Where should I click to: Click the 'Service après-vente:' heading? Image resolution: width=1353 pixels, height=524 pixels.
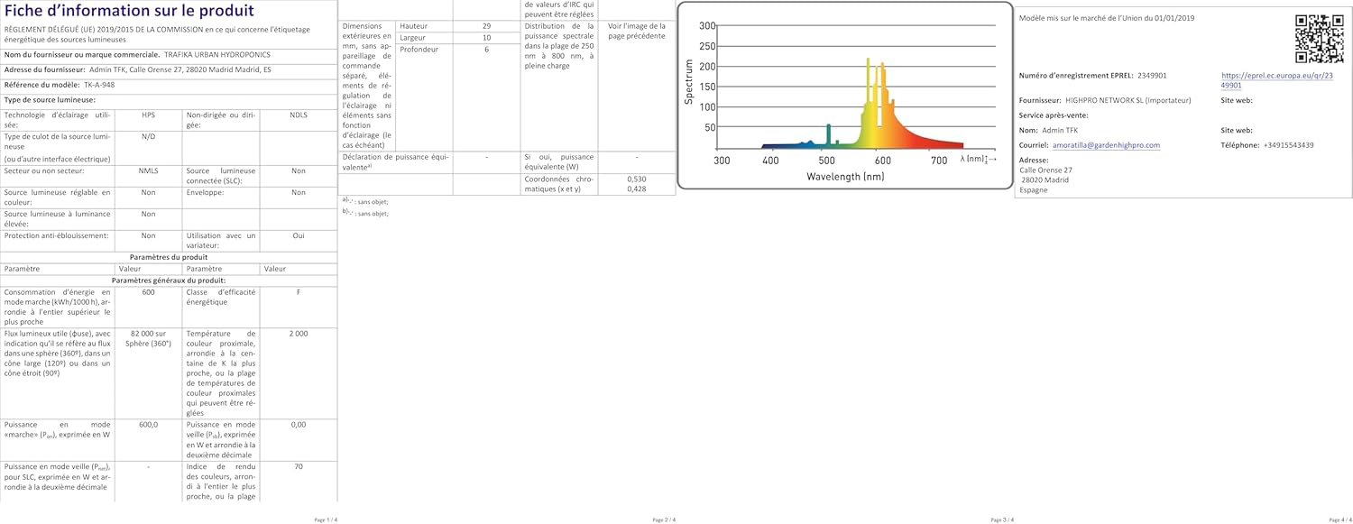click(1054, 115)
